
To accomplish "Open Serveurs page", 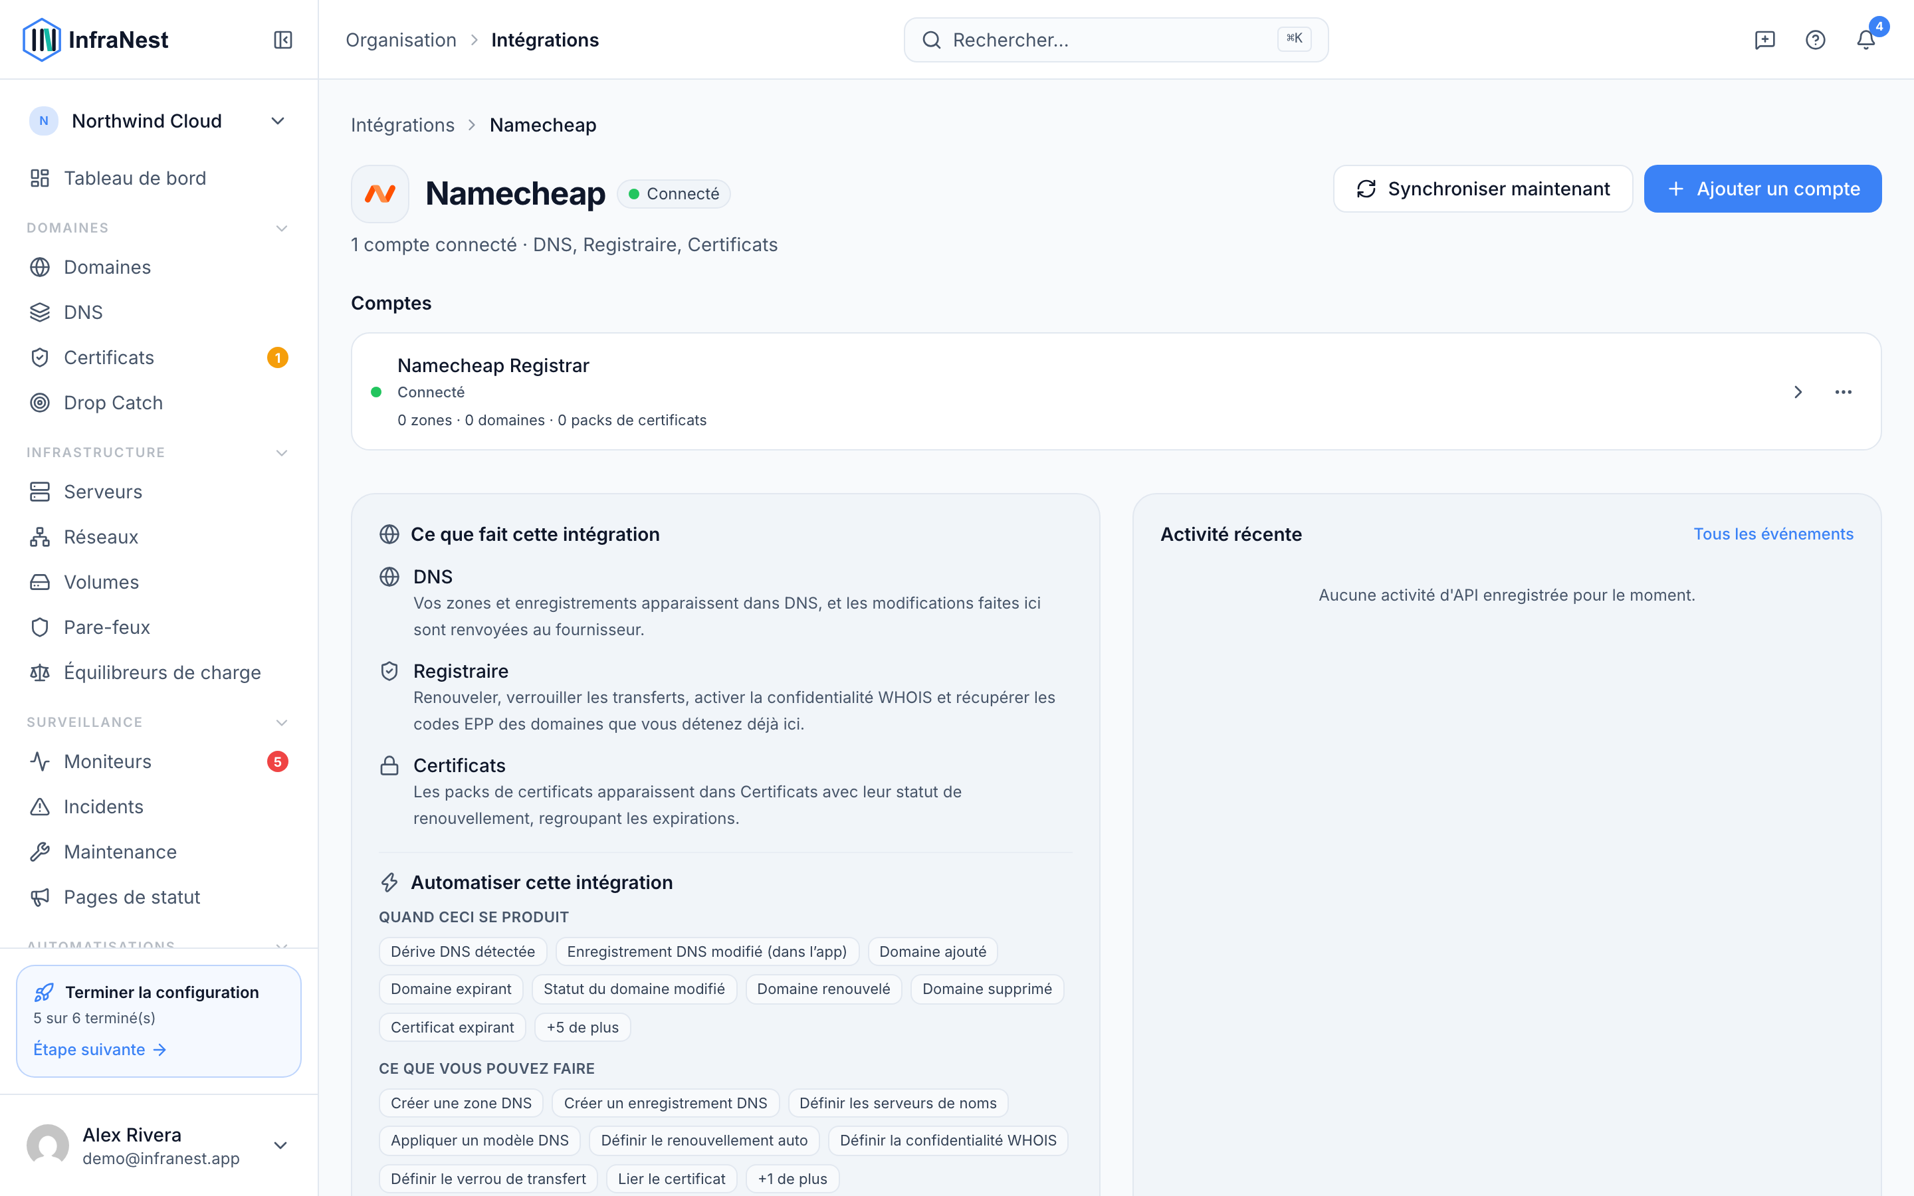I will pos(158,492).
